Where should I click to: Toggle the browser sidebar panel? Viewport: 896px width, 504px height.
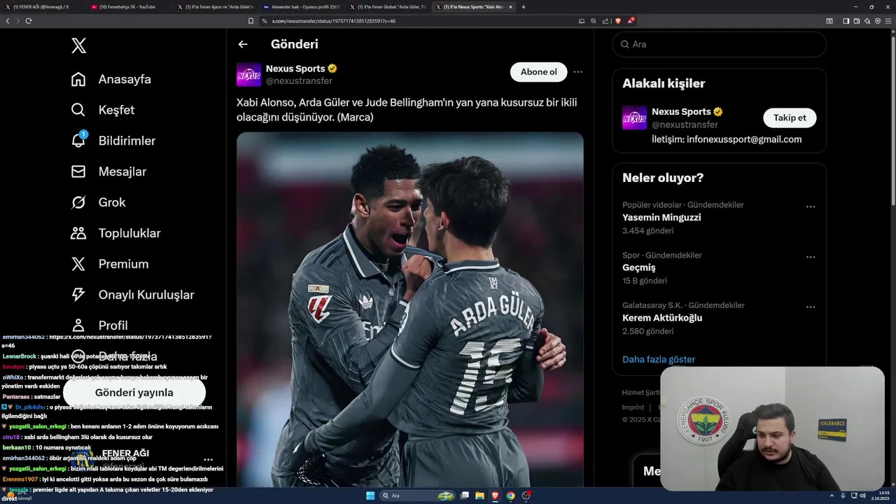(x=846, y=21)
